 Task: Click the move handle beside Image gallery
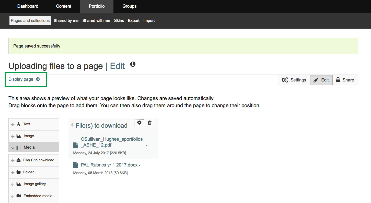13,184
